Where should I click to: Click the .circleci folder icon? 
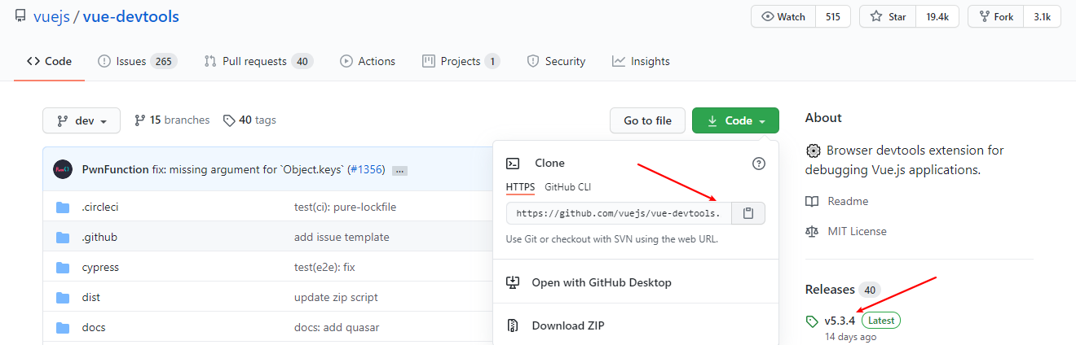tap(63, 207)
